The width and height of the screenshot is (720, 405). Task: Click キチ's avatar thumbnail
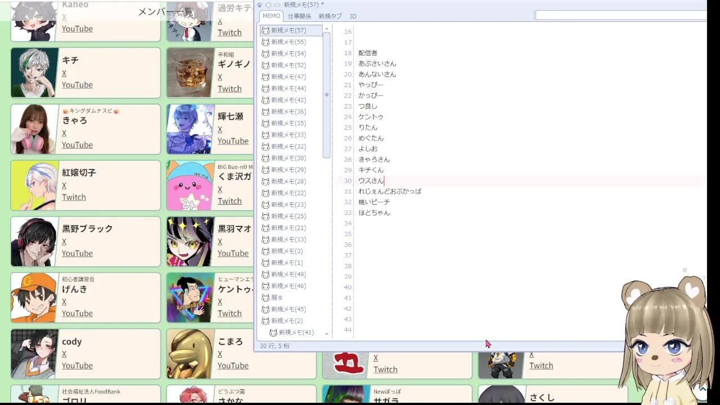[x=34, y=73]
